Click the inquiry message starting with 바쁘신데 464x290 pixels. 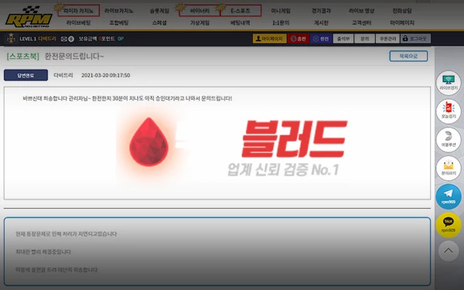(x=128, y=98)
